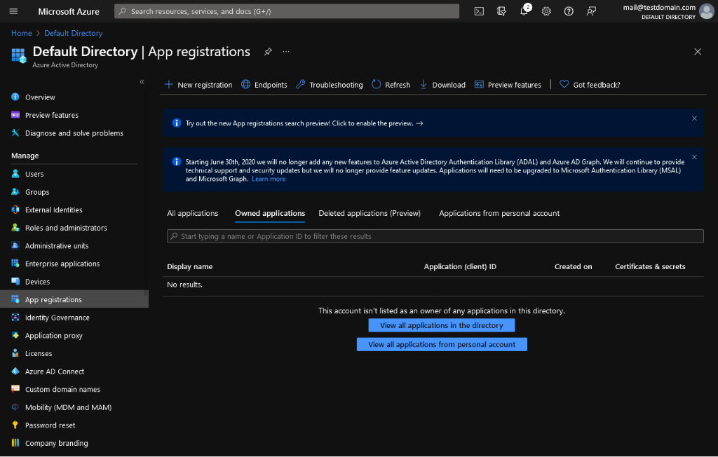Open the Default Directory breadcrumb

(x=73, y=34)
